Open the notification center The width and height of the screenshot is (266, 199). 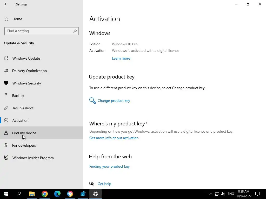point(257,194)
